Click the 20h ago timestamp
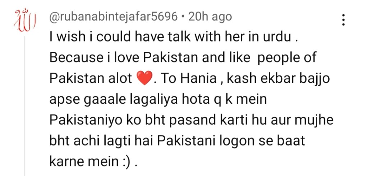Screen dimensions: 368x176 [210, 17]
